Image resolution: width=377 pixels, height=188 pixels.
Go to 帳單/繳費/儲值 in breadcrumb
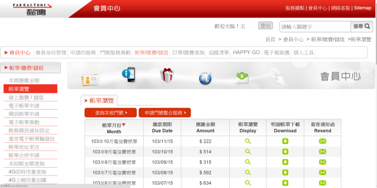point(328,40)
